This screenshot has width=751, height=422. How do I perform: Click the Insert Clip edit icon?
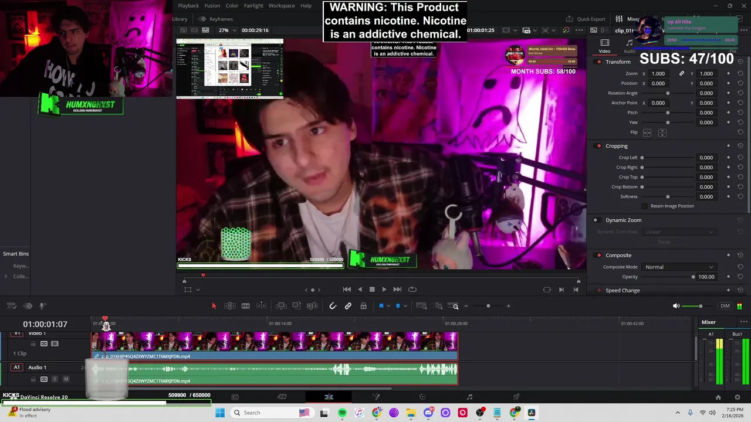point(281,306)
